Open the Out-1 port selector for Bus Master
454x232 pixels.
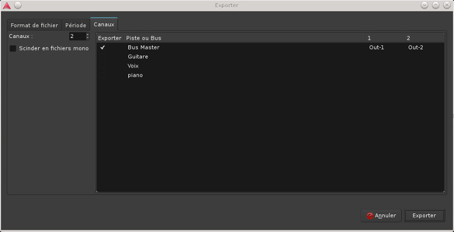376,48
